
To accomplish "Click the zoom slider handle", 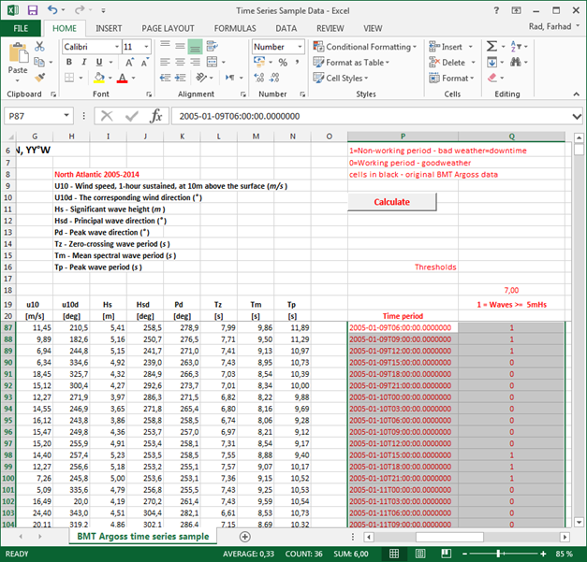I will [x=498, y=554].
